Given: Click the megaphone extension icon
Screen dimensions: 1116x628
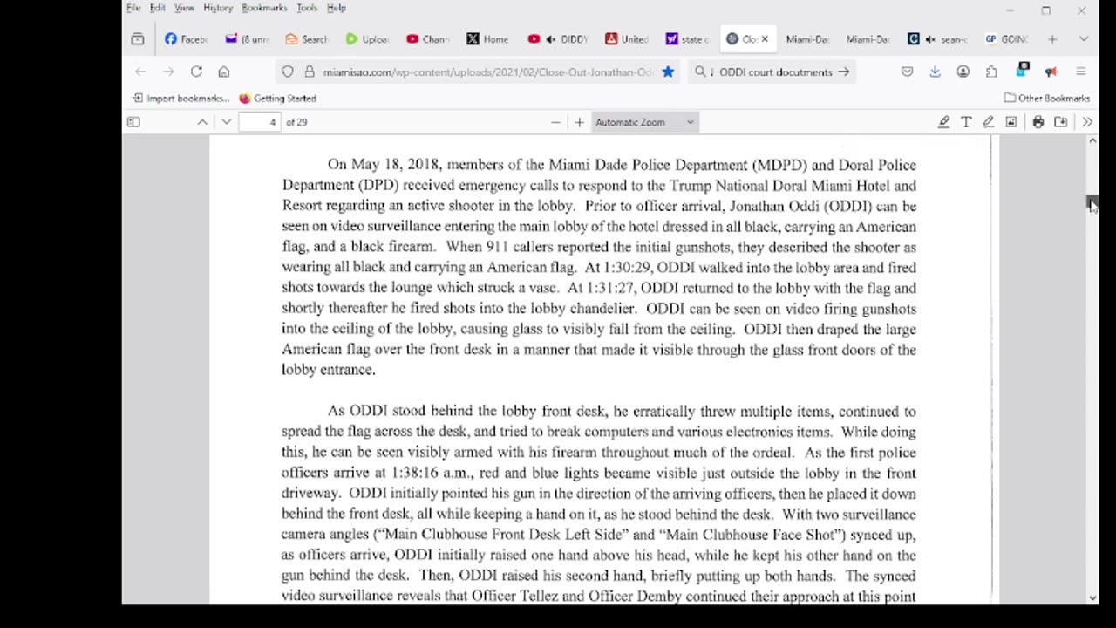Looking at the screenshot, I should [1051, 72].
